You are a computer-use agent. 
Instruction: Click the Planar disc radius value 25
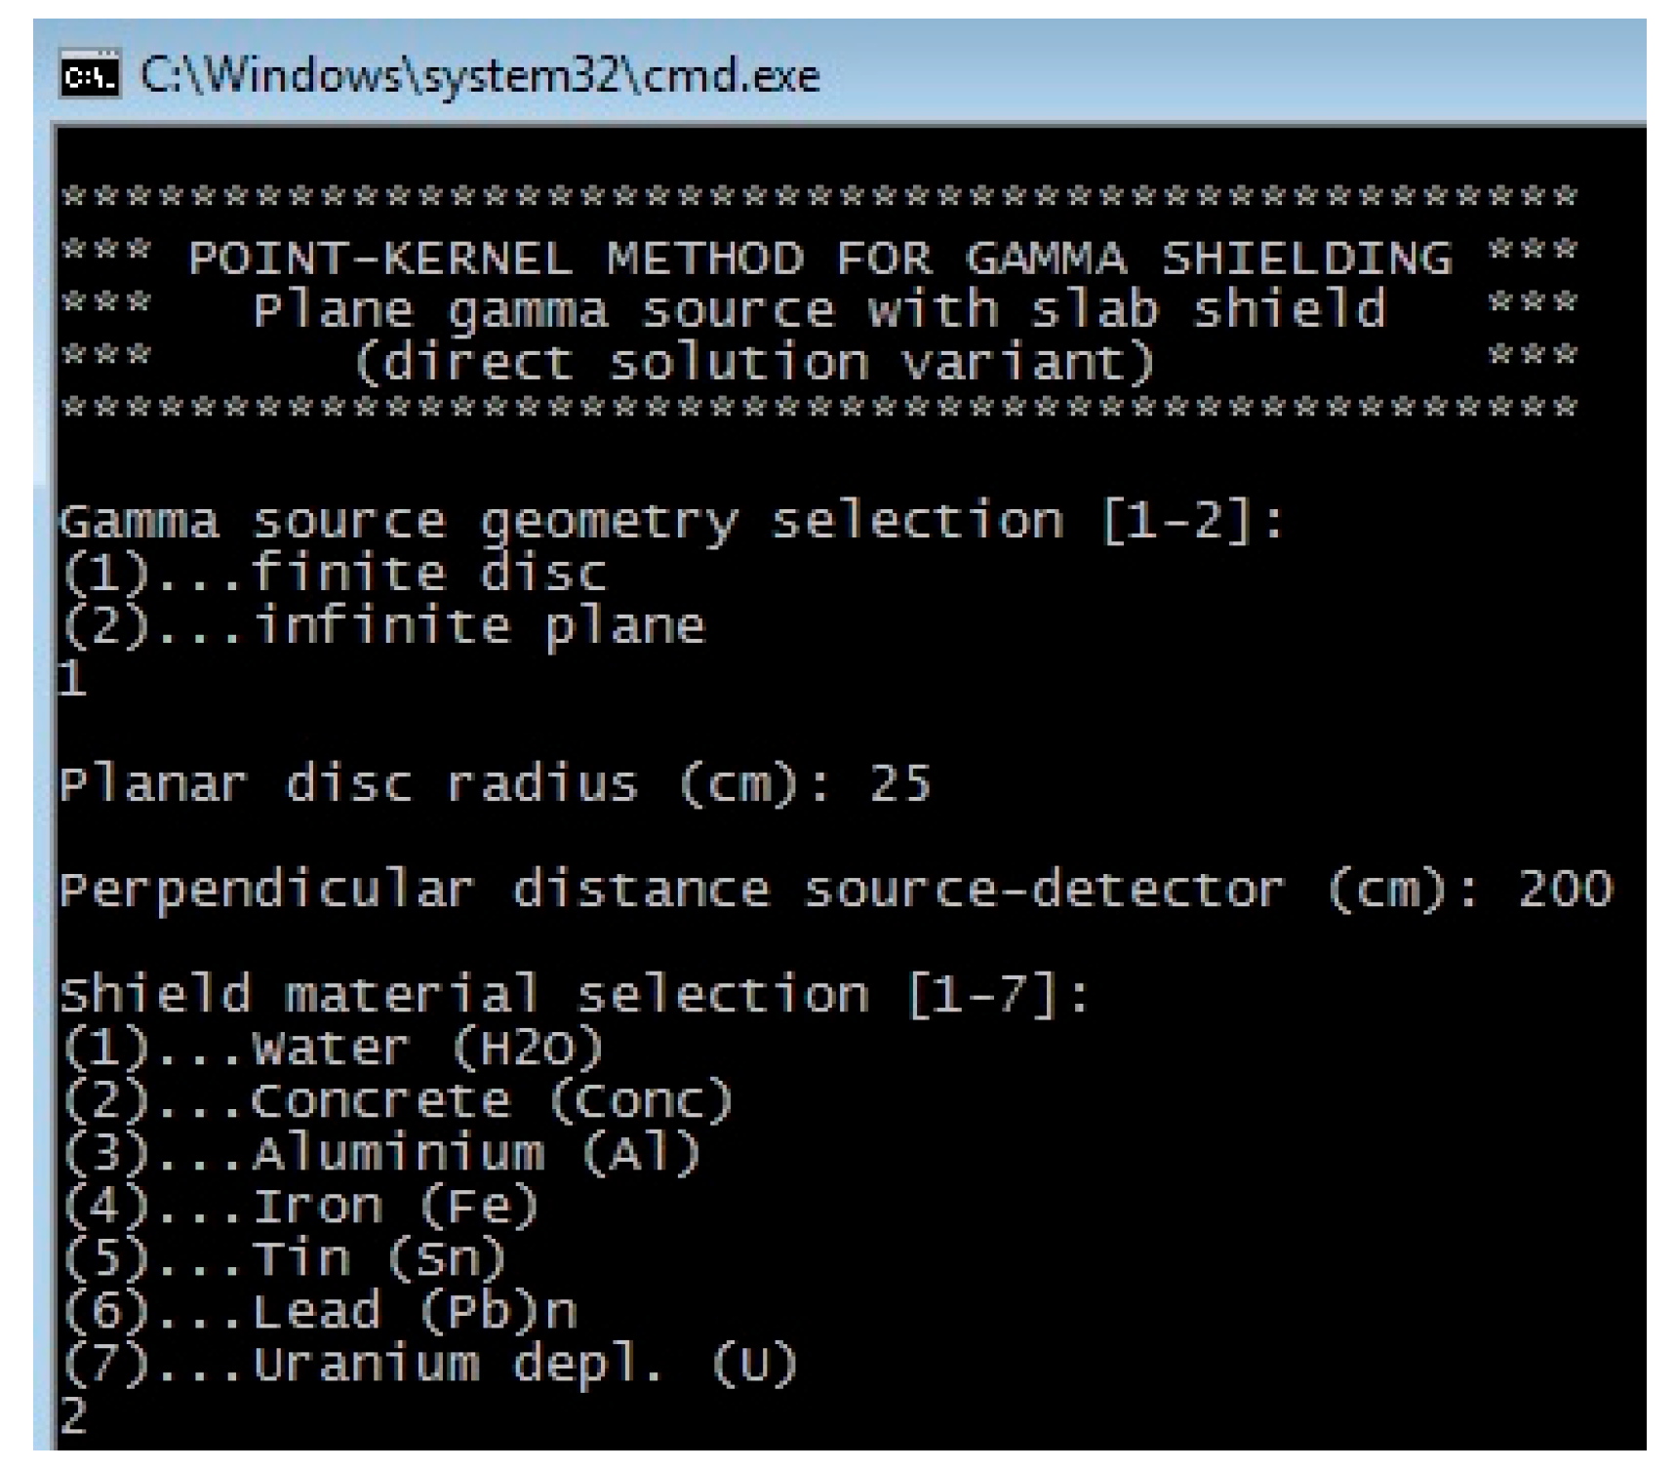(900, 784)
